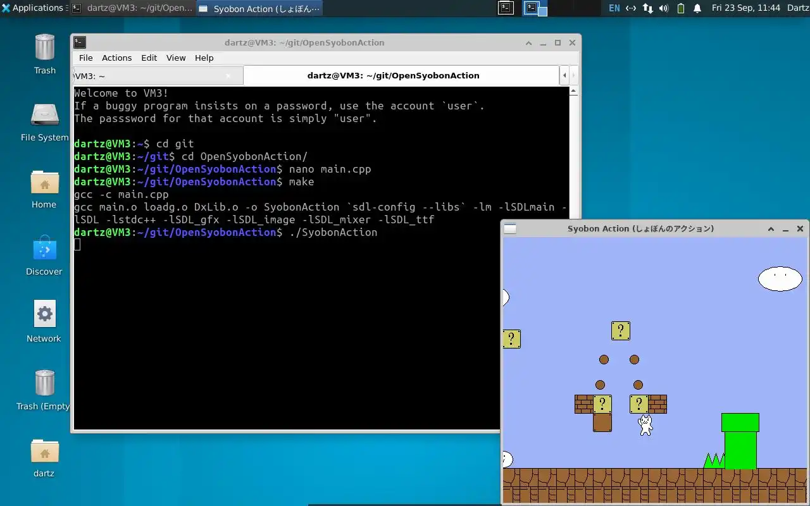Screen dimensions: 810x506
Task: Click the terminal command prompt cursor
Action: pos(77,245)
